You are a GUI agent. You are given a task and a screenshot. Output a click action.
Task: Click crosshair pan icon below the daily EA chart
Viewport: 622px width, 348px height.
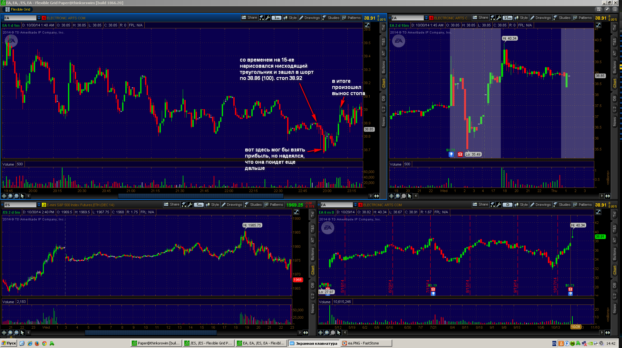pos(320,333)
